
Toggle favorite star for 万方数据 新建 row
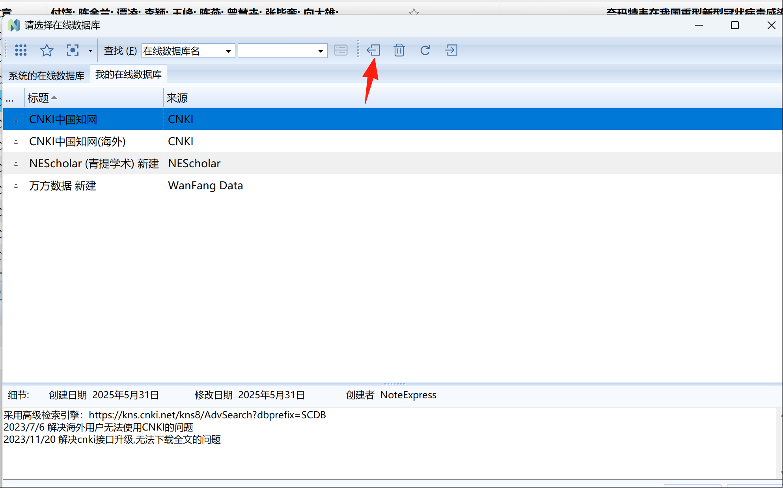click(16, 185)
